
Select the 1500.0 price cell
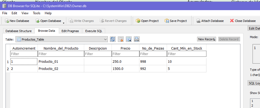coord(126,69)
